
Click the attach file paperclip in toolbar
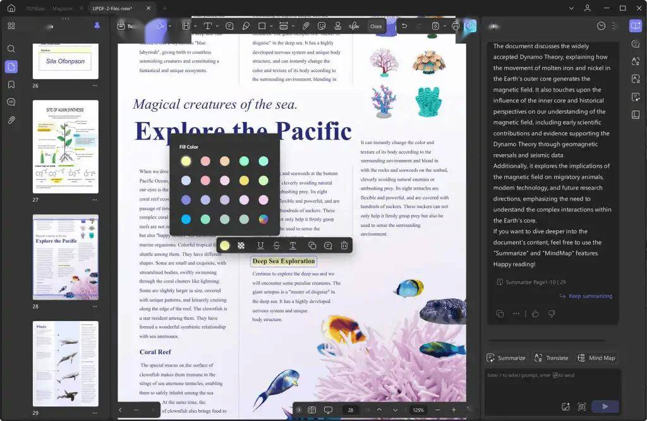(305, 26)
